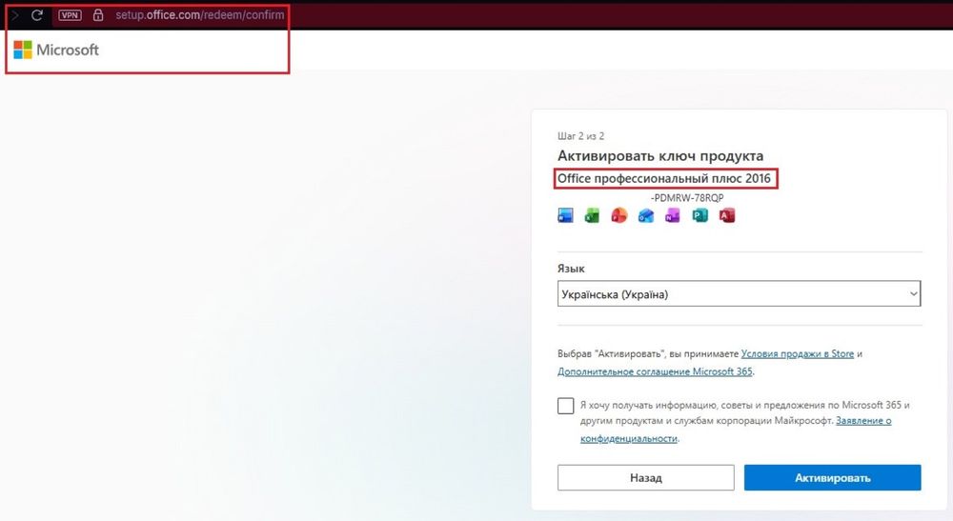Click the product key text -PDMRW-78RQP
953x521 pixels.
point(687,198)
